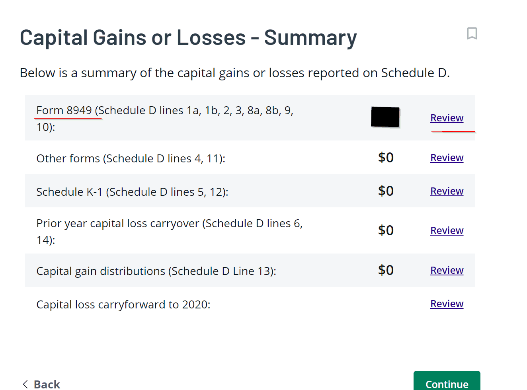This screenshot has width=527, height=390.
Task: Click the bookmark icon beside the heading
Action: [x=472, y=33]
